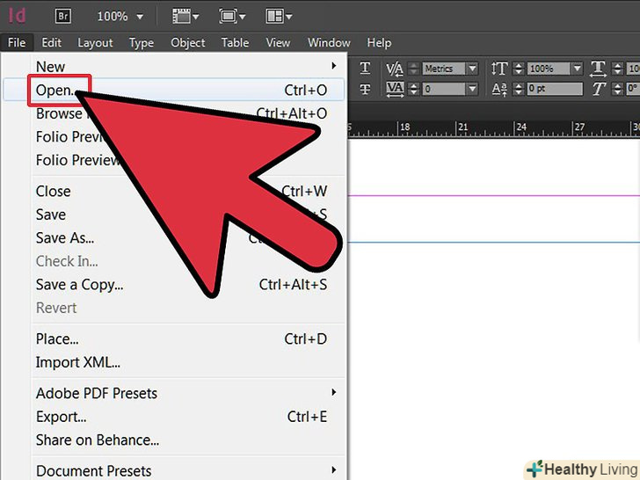Open the Window menu
640x480 pixels.
(329, 42)
